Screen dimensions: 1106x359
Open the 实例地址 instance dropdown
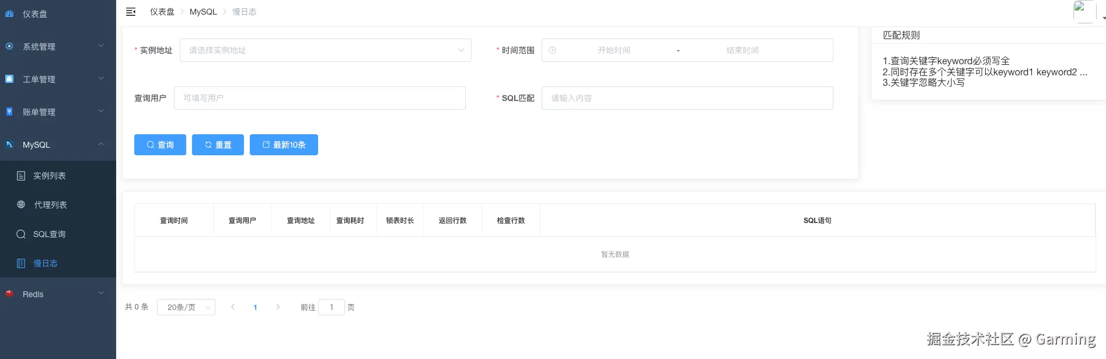tap(326, 50)
